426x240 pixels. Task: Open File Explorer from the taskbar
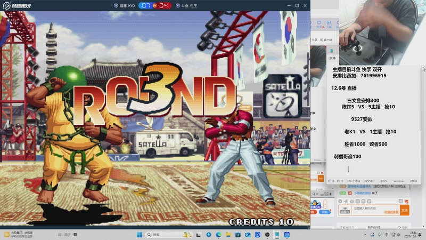(228, 235)
